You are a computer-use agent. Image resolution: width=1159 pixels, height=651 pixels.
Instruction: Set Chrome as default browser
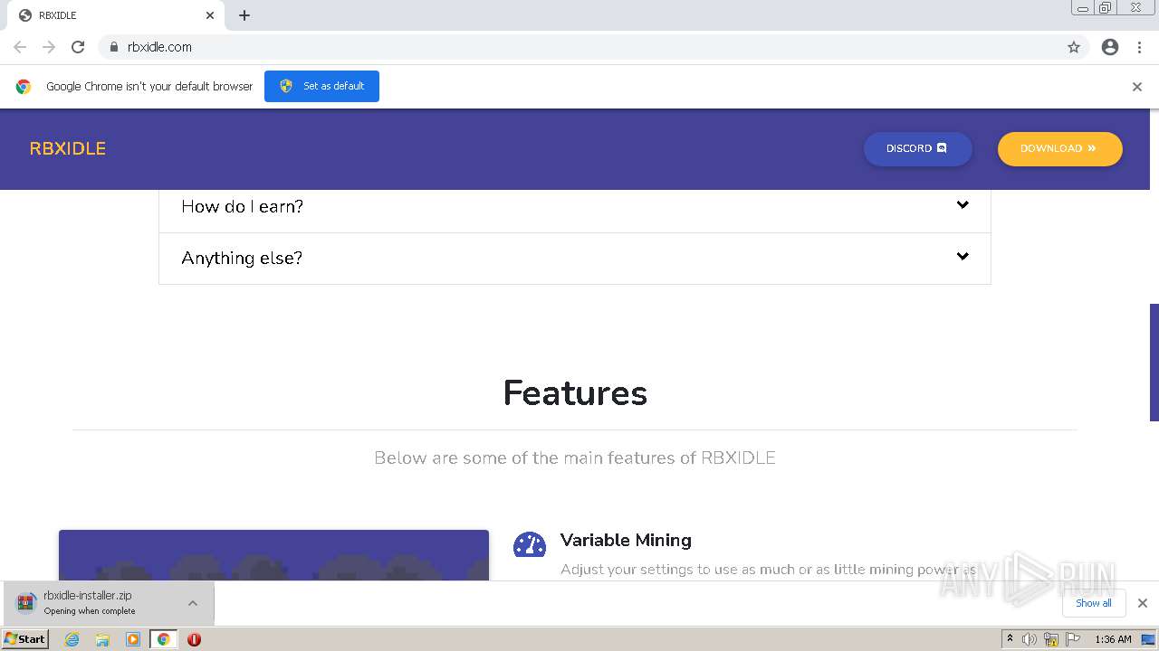click(x=321, y=86)
